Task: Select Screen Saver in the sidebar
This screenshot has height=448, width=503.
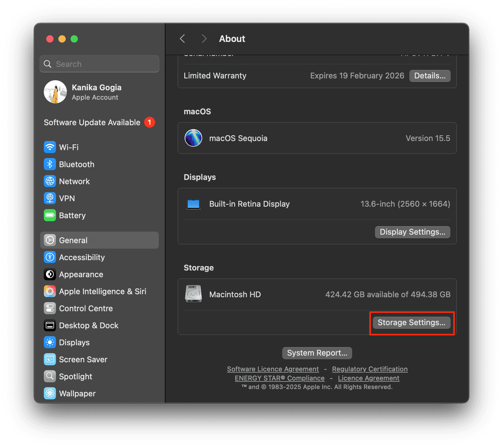Action: pyautogui.click(x=83, y=359)
